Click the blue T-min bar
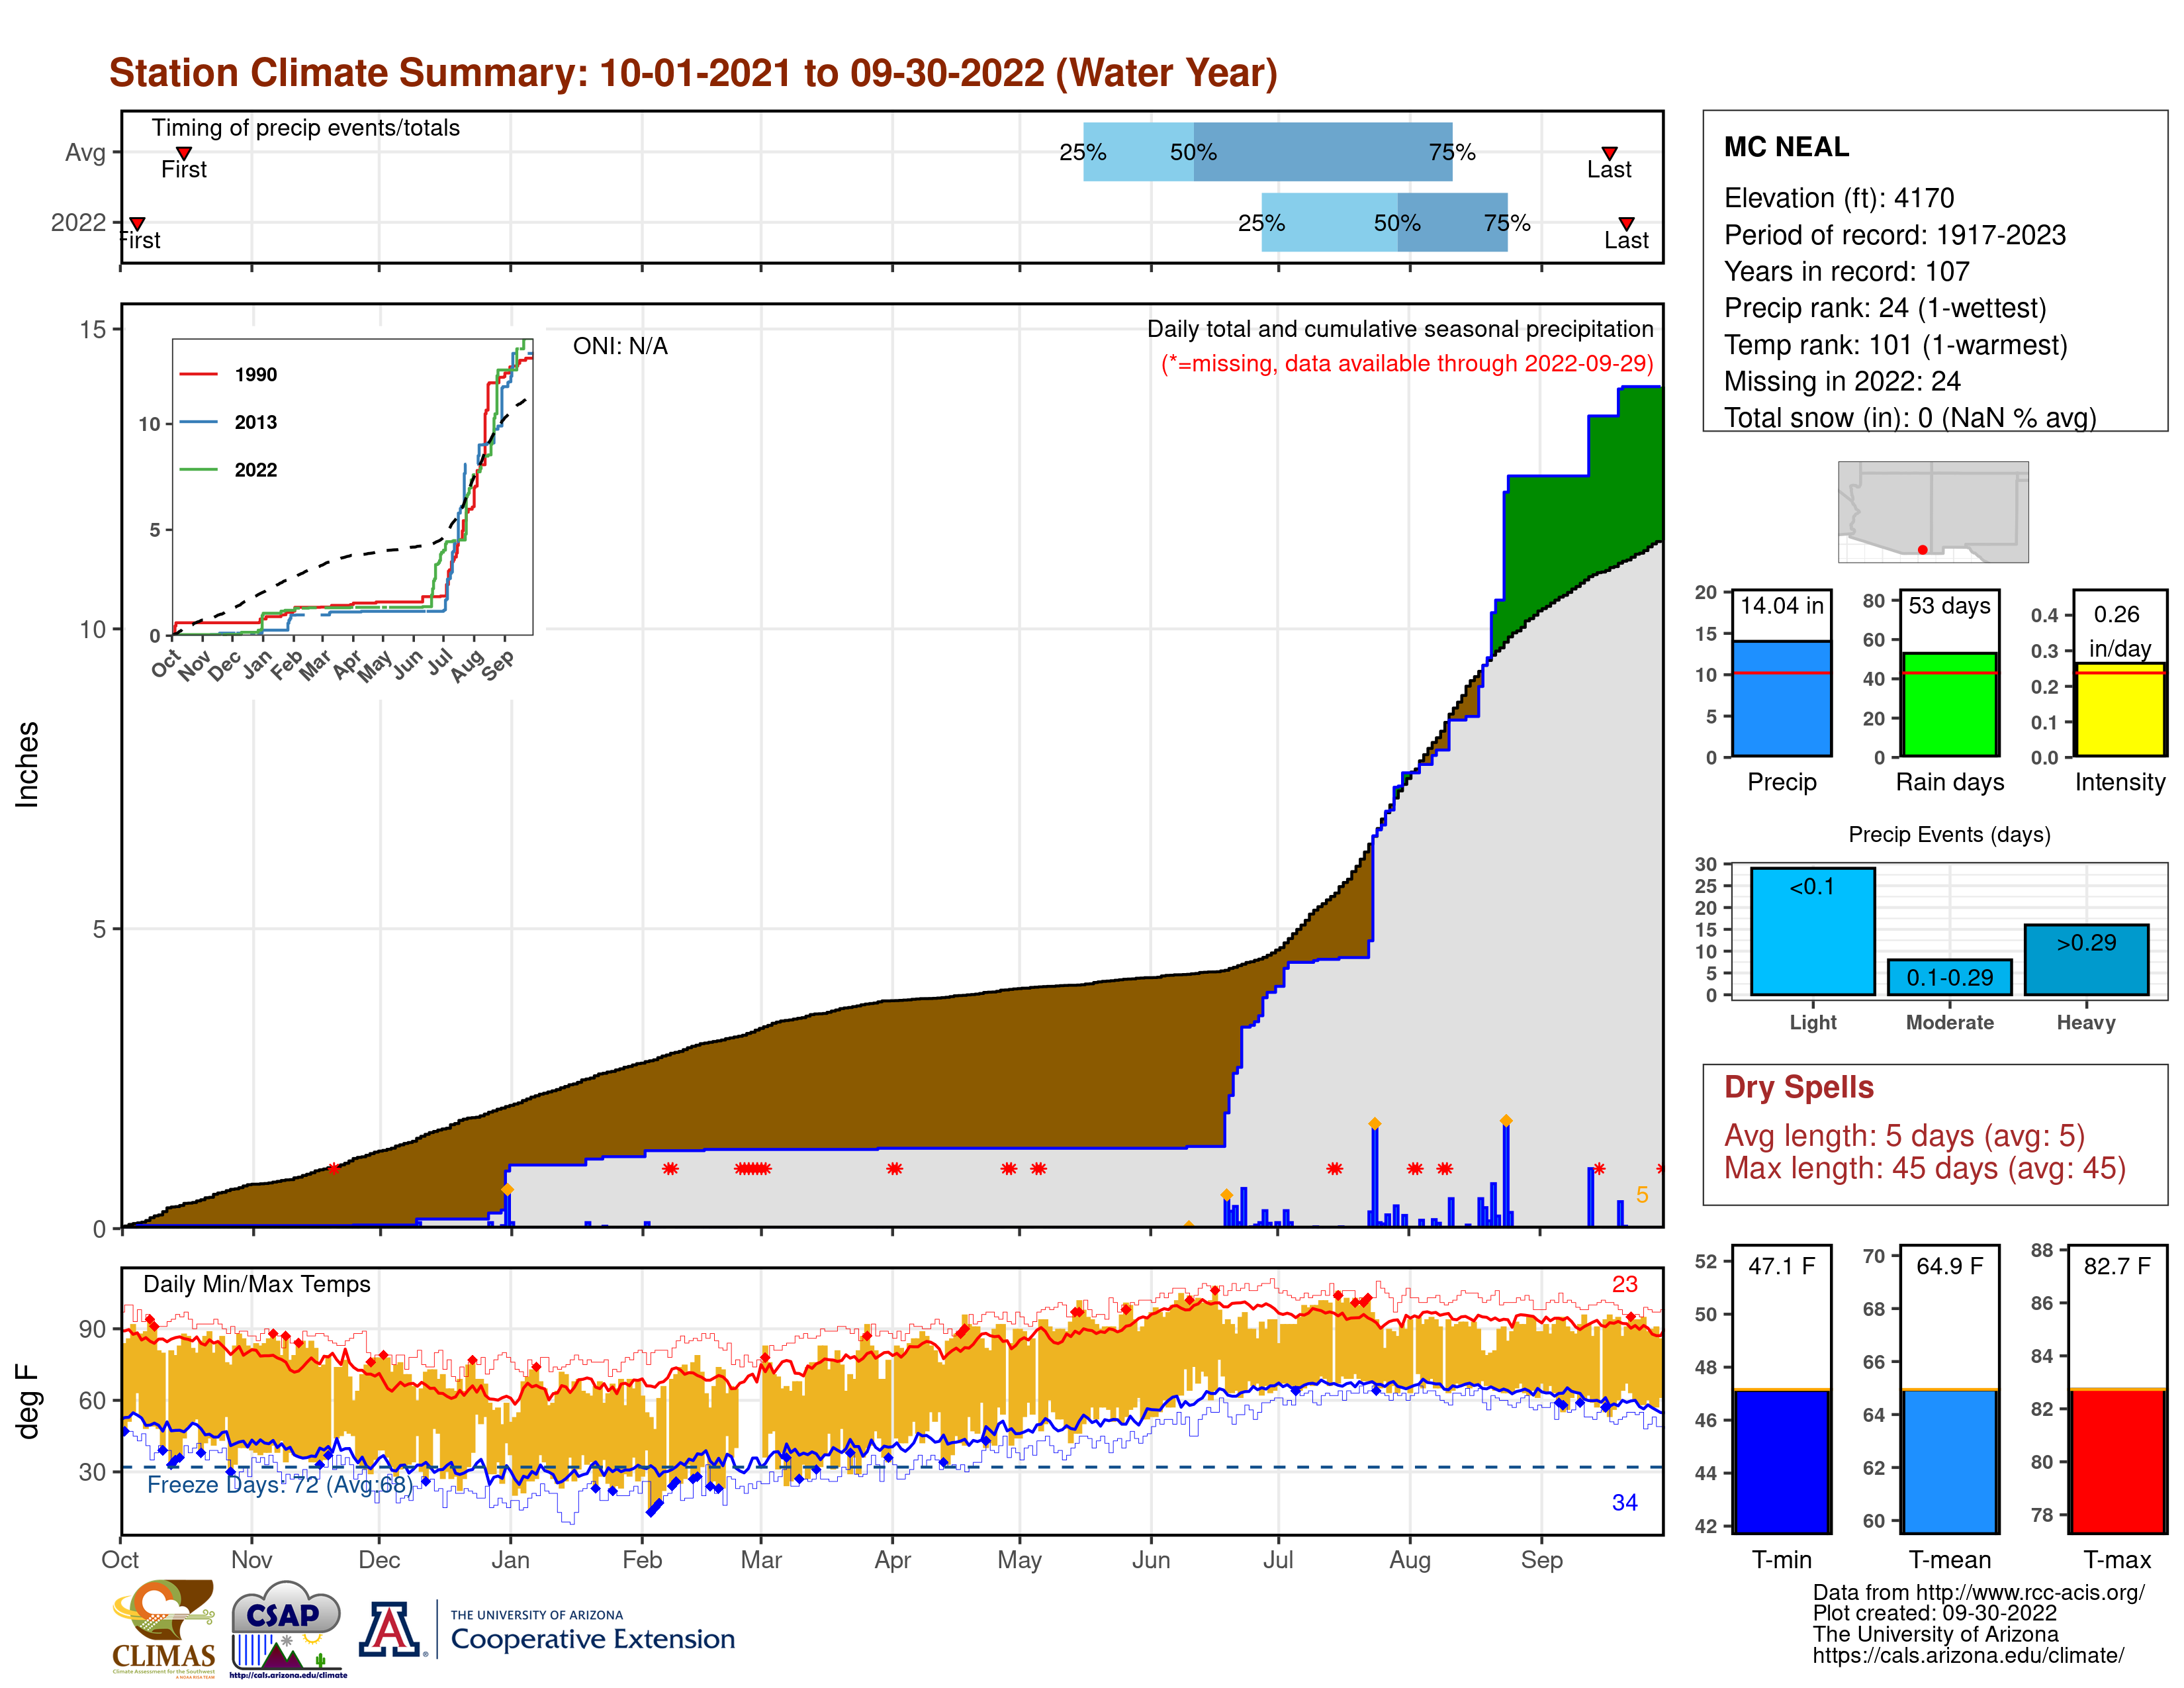 (x=1781, y=1460)
